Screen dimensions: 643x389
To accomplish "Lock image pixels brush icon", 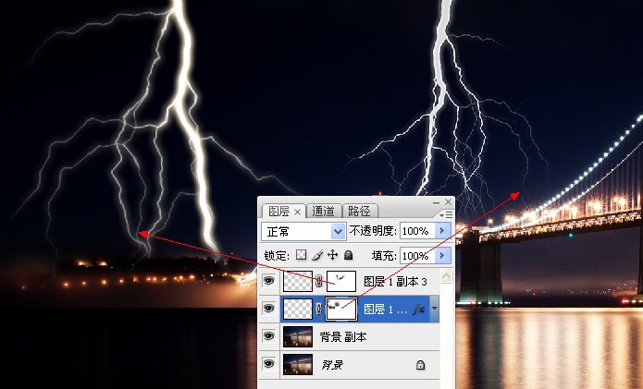I will click(x=317, y=256).
